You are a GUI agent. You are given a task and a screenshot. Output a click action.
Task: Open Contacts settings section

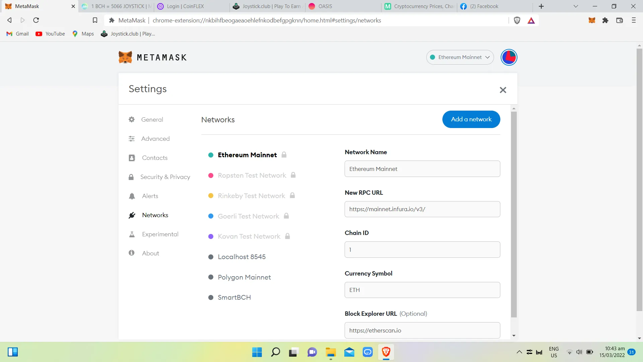coord(155,158)
